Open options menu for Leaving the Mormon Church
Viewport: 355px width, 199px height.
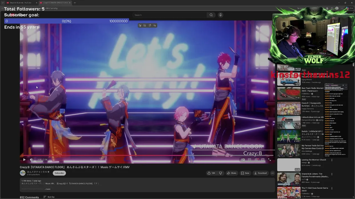click(x=332, y=160)
